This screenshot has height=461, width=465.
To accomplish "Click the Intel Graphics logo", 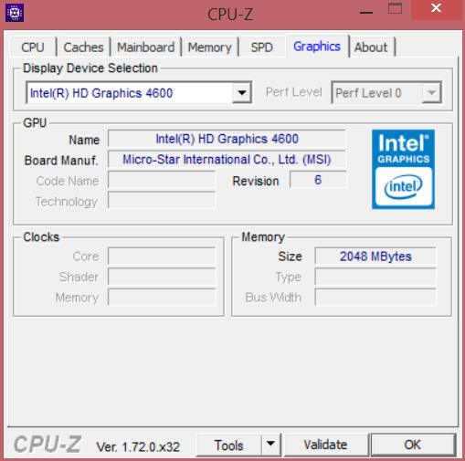I will pyautogui.click(x=403, y=169).
